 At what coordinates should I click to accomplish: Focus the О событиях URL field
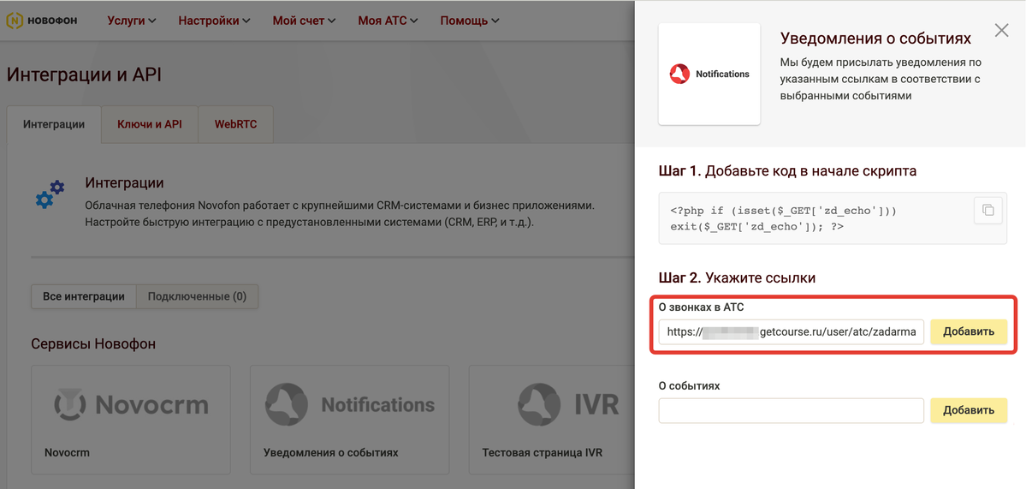tap(791, 410)
